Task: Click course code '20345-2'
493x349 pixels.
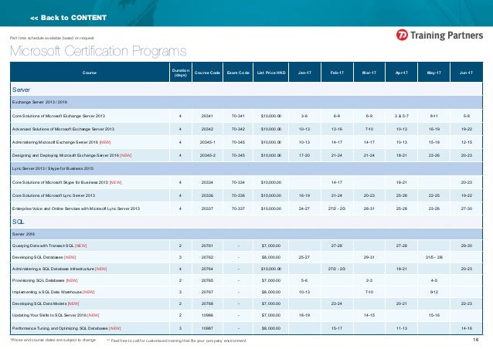Action: point(208,155)
